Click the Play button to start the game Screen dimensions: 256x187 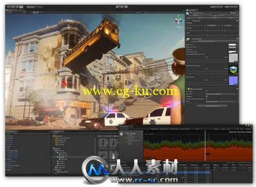pos(117,7)
